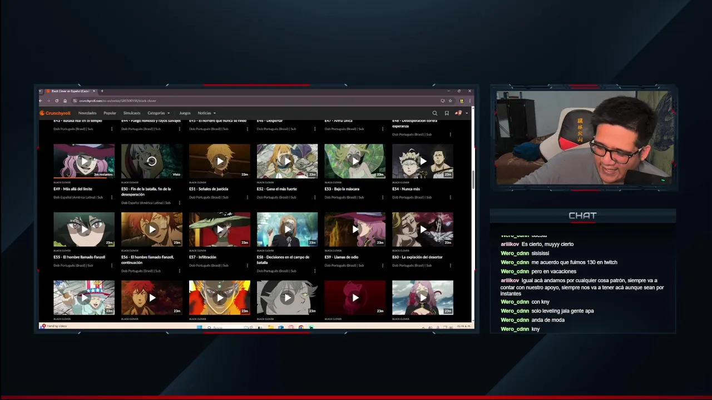712x400 pixels.
Task: Click the E49 watch progress bar
Action: pyautogui.click(x=84, y=178)
